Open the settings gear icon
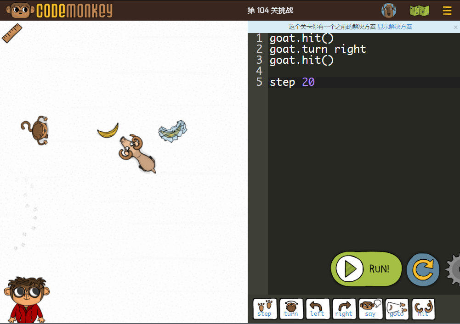The height and width of the screenshot is (324, 460). coord(454,269)
